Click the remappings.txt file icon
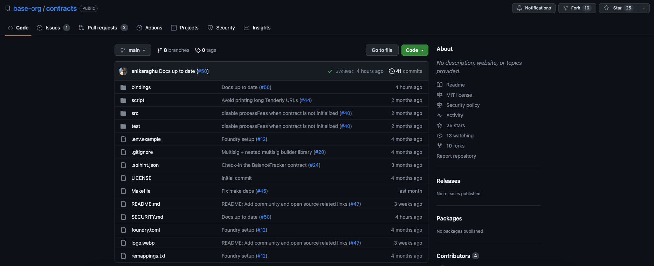Screen dimensions: 654x266 (x=123, y=256)
